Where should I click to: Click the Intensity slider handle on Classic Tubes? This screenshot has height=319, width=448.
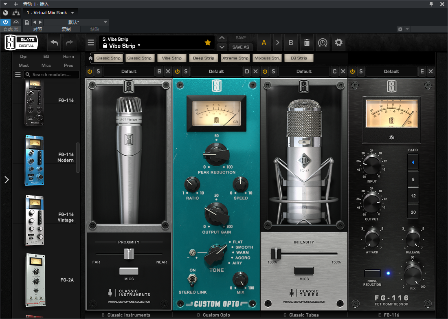pyautogui.click(x=276, y=253)
